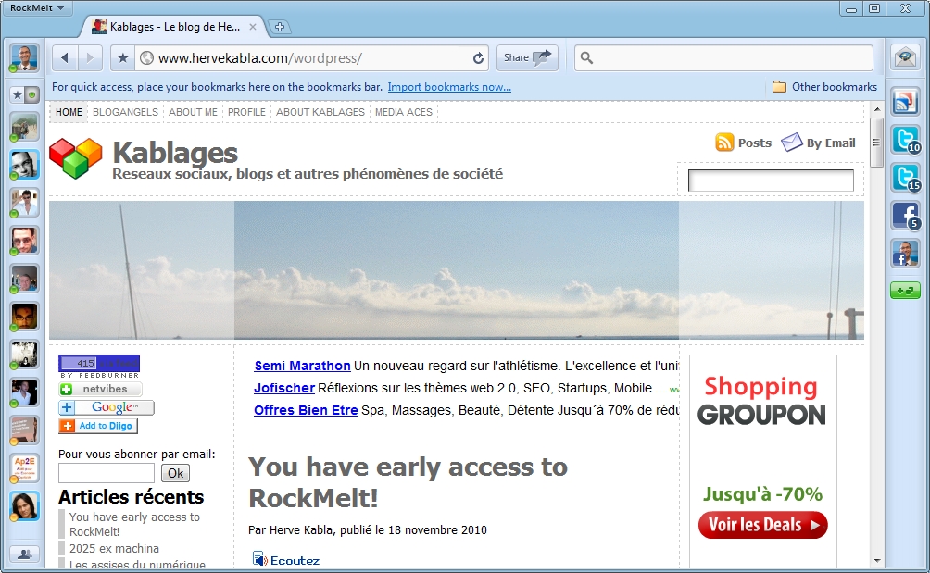The width and height of the screenshot is (930, 573).
Task: Click the invite envelope icon at top right
Action: coord(905,57)
